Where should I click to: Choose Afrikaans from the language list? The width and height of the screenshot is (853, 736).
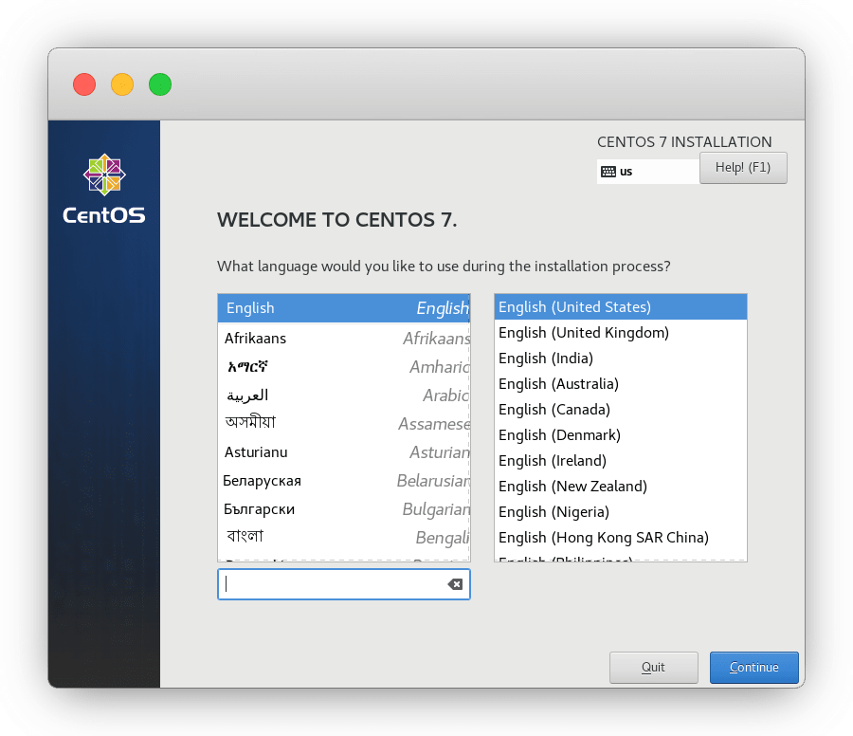343,339
